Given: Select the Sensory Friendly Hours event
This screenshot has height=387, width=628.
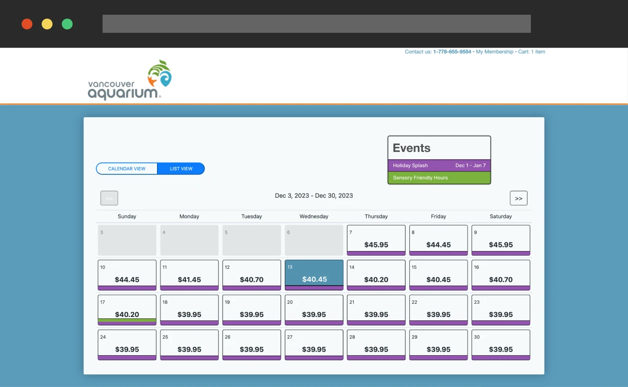Looking at the screenshot, I should point(439,178).
